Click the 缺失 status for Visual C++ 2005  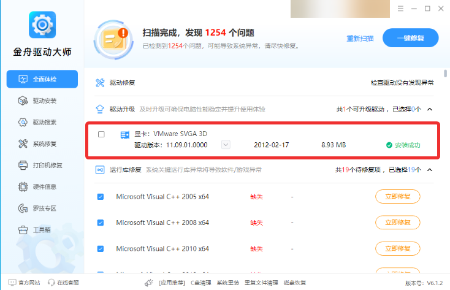(x=256, y=197)
